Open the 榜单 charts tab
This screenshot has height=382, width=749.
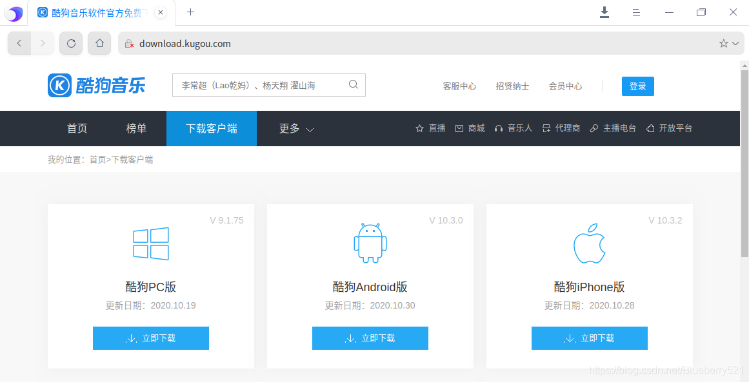[x=136, y=128]
